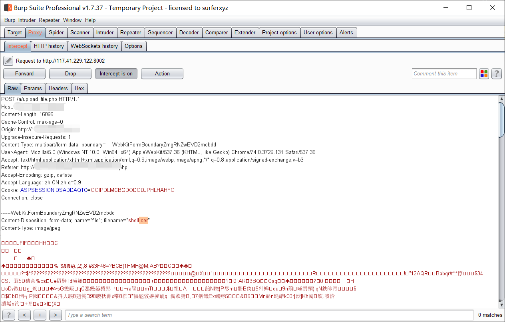The image size is (505, 322).
Task: Open the User options tab
Action: [x=318, y=33]
